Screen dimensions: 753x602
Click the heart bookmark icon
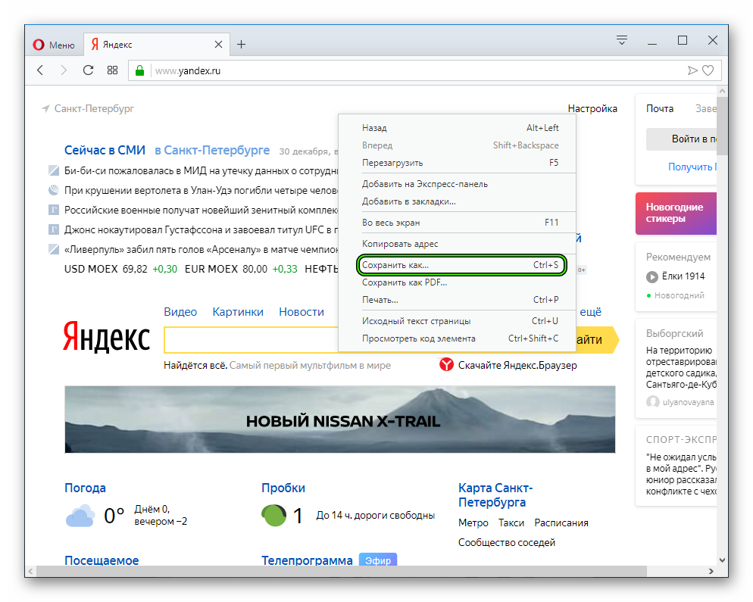pos(708,70)
